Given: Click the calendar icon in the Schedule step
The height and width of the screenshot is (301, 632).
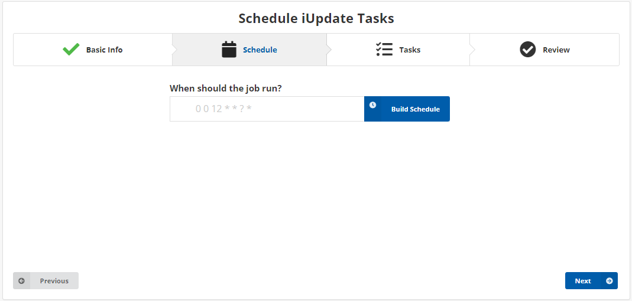Looking at the screenshot, I should tap(229, 50).
